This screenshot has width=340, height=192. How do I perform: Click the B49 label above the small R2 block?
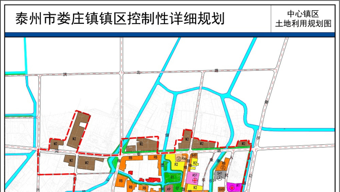point(194,156)
